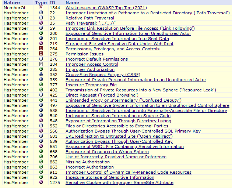The width and height of the screenshot is (232, 188).
Task: Open the Missing Authorization link
Action: (88, 162)
